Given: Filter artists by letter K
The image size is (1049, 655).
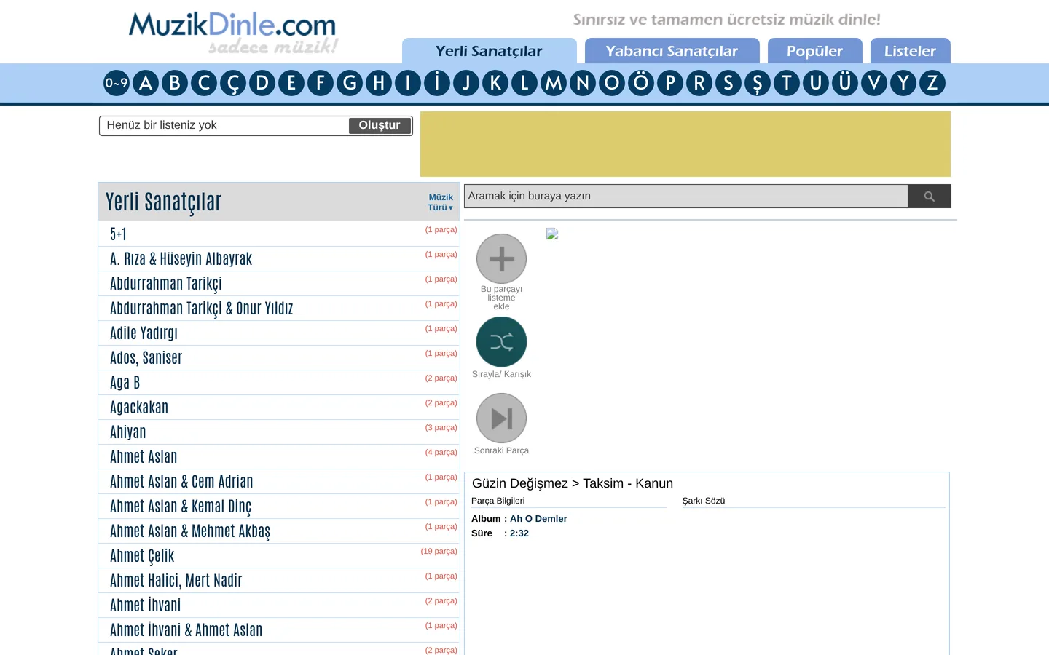Looking at the screenshot, I should pos(495,83).
